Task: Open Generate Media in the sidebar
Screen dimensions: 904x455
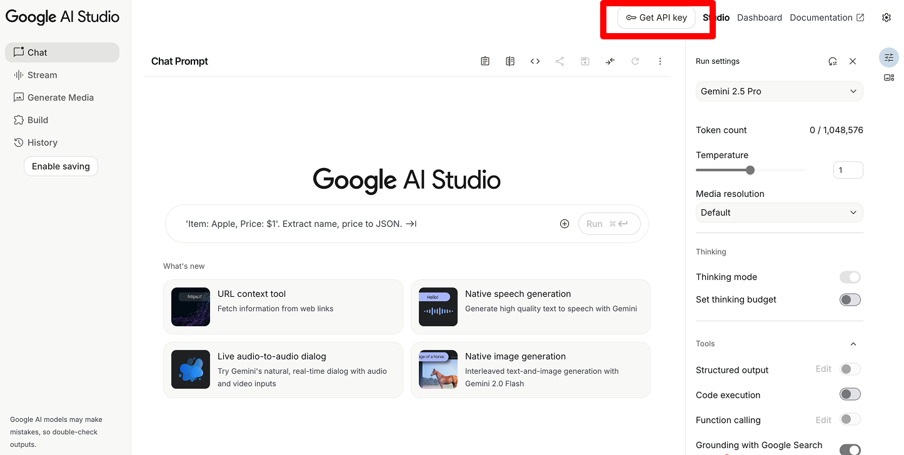Action: tap(62, 97)
